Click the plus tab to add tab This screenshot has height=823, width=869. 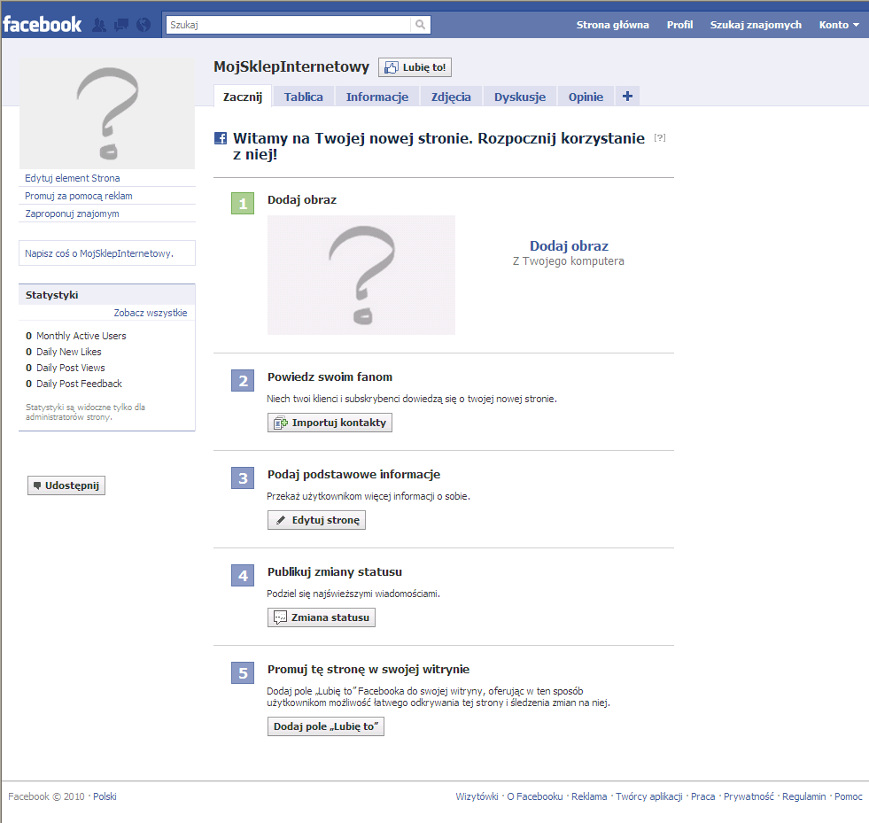(x=627, y=96)
